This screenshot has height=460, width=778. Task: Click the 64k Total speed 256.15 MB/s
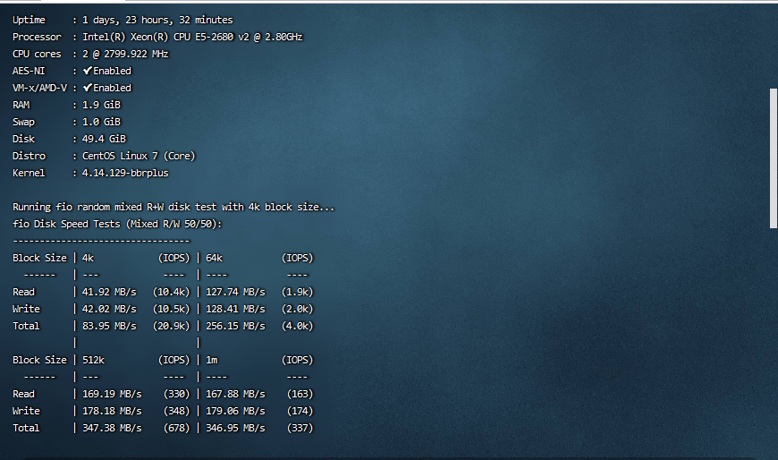[x=235, y=326]
